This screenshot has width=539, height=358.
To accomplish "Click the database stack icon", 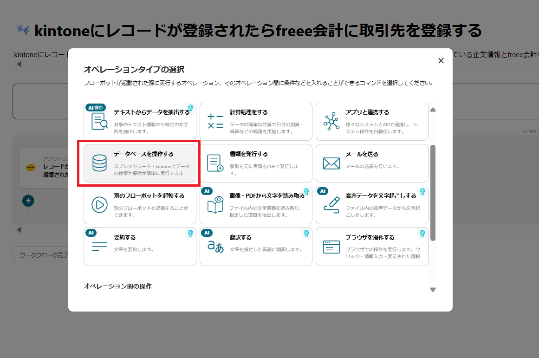I will pos(99,163).
